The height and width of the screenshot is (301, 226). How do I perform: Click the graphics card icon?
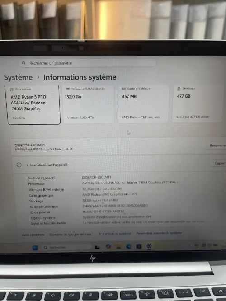pyautogui.click(x=124, y=89)
